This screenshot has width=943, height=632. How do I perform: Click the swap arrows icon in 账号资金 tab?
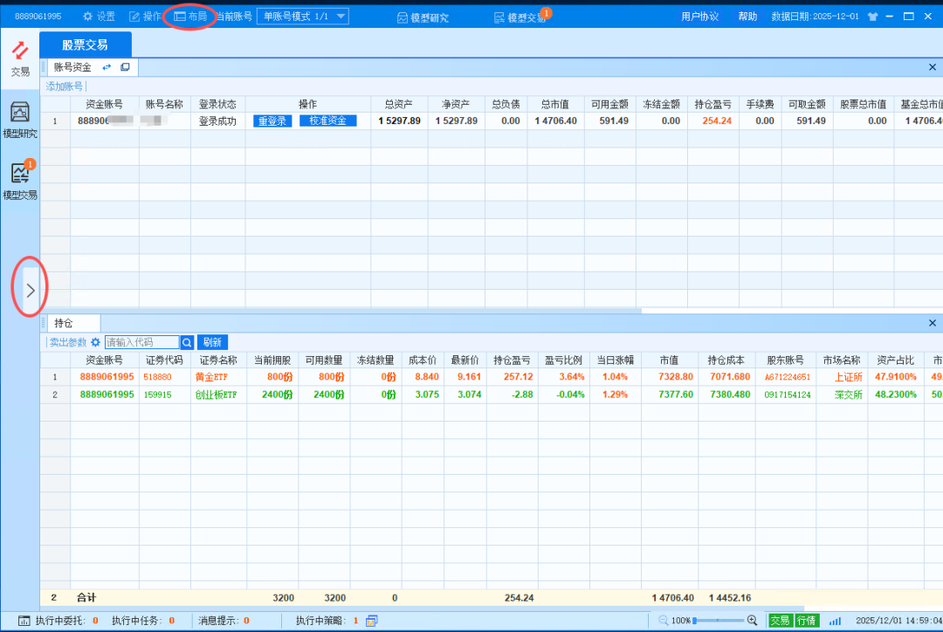(107, 67)
